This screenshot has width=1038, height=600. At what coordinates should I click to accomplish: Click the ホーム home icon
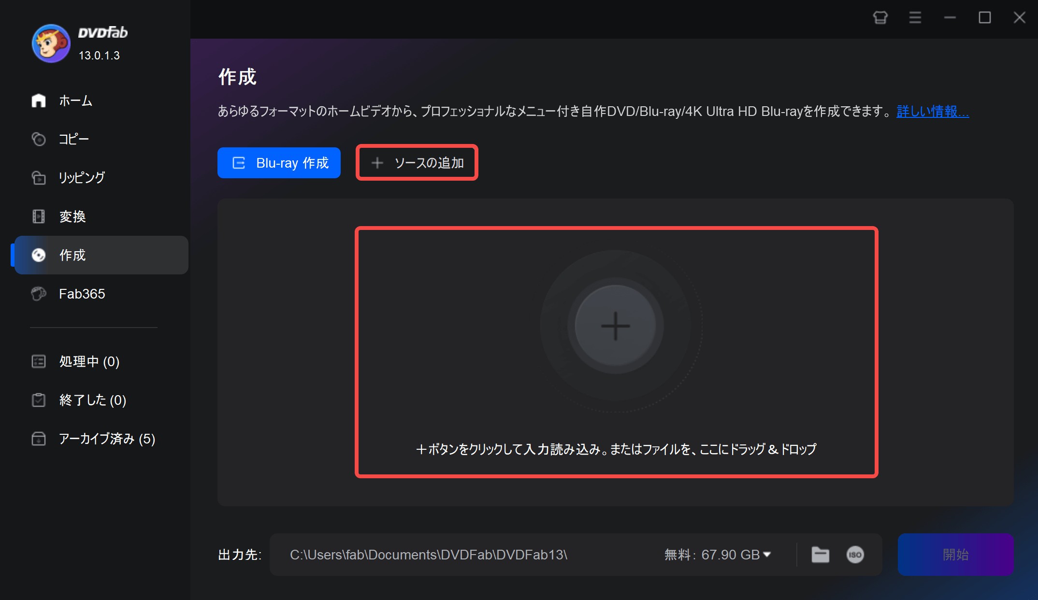39,100
